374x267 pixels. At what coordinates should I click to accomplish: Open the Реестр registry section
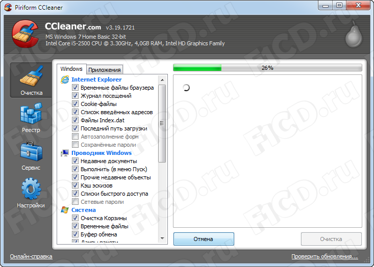(x=31, y=117)
